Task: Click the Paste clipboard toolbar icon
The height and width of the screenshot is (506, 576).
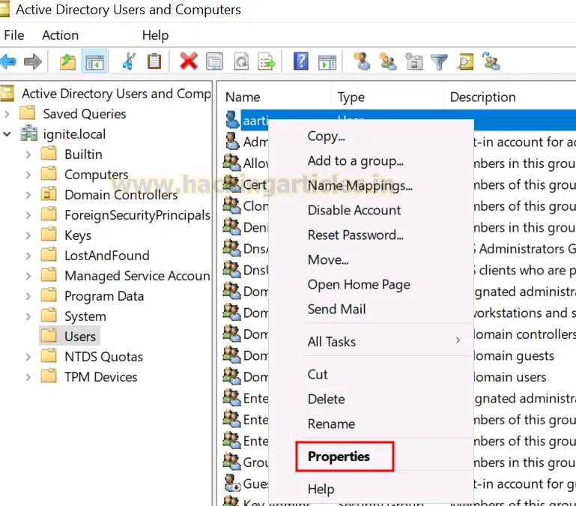Action: [154, 61]
